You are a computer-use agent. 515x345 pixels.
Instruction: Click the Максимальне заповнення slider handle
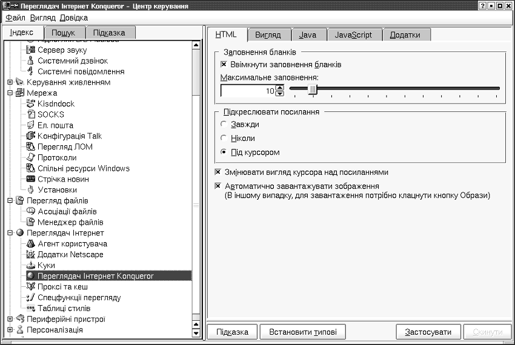313,90
